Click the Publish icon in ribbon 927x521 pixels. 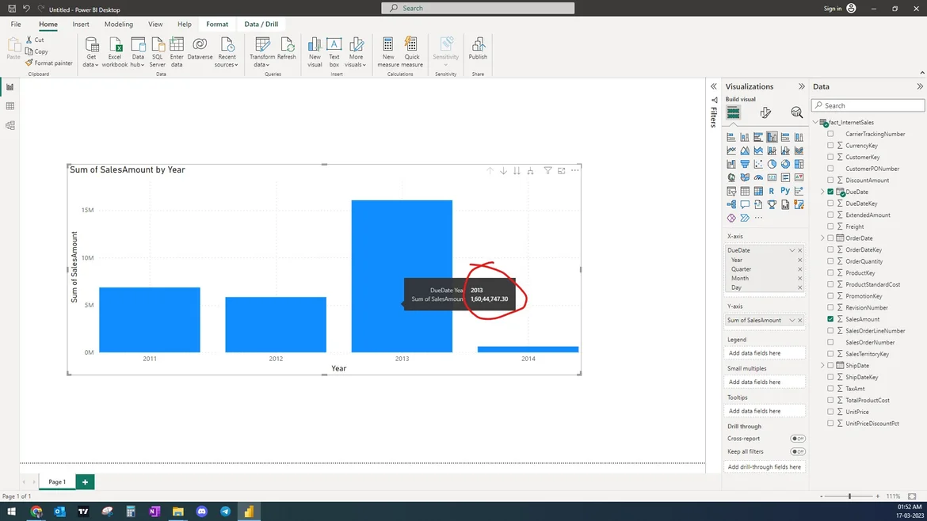coord(478,48)
